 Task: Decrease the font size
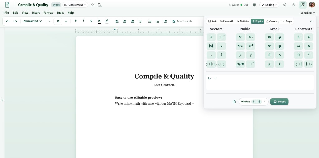click(50, 21)
